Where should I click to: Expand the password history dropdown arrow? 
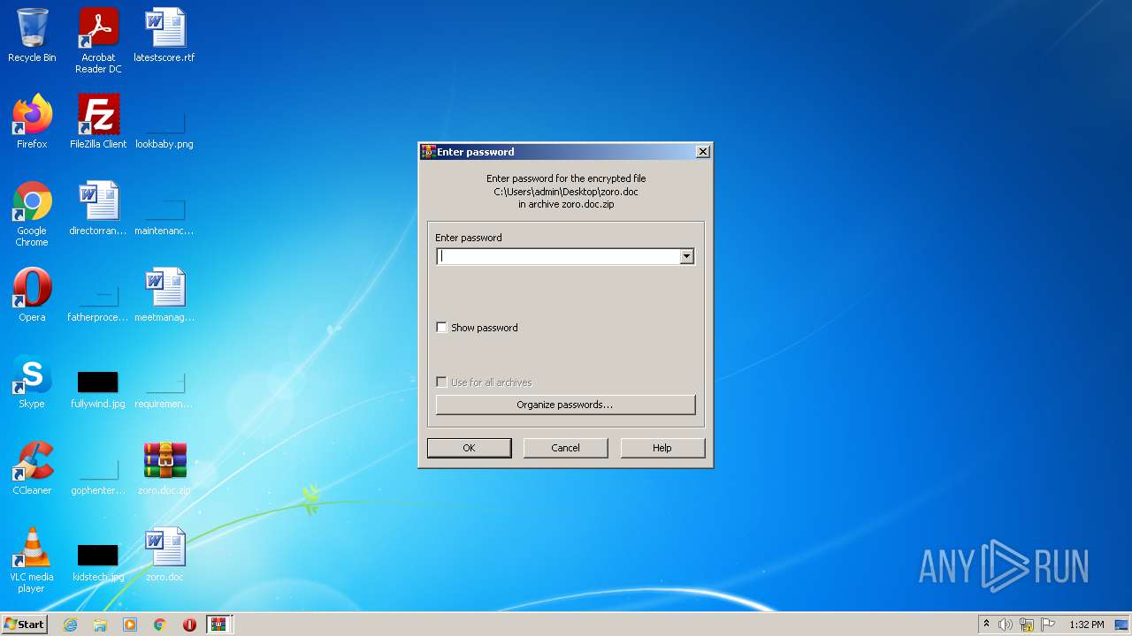[686, 256]
